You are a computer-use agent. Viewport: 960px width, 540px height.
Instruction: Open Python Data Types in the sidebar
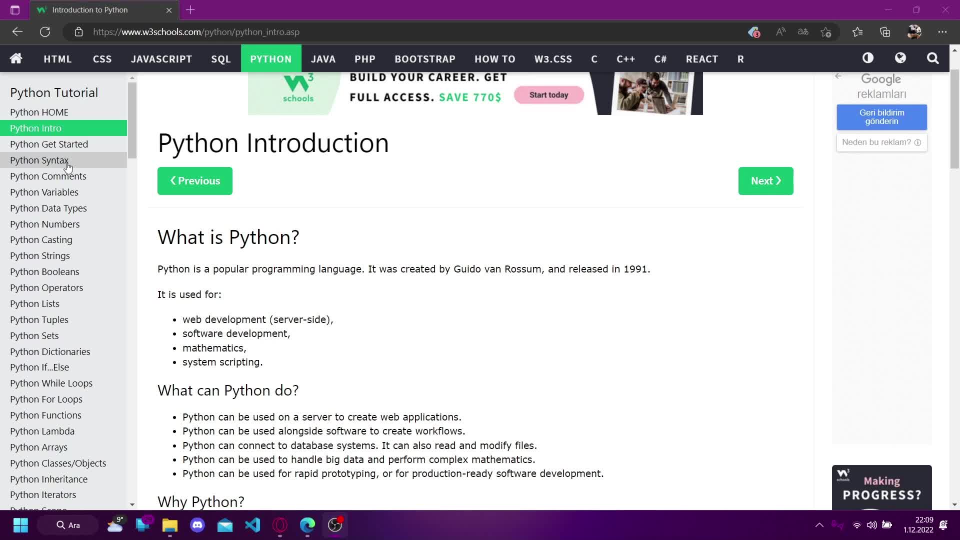(63, 208)
